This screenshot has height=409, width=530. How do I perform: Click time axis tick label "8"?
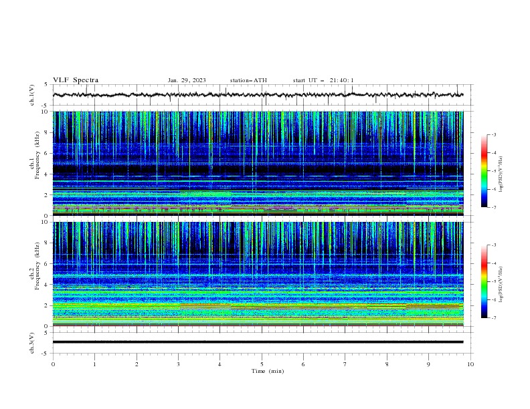coord(387,364)
